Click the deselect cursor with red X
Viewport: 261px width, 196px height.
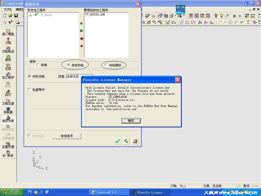(11, 22)
